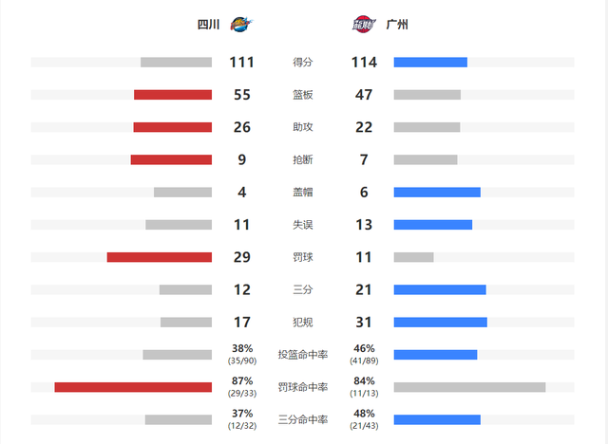This screenshot has width=608, height=444.
Task: Open the 四川 team name link
Action: [x=208, y=25]
